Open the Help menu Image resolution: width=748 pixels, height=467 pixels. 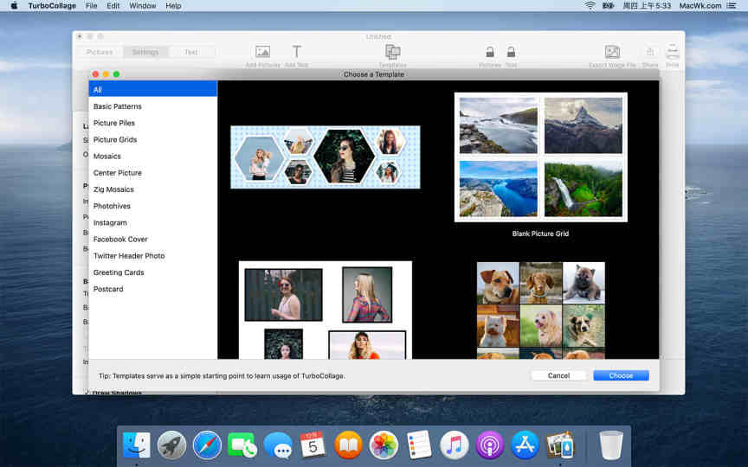pyautogui.click(x=173, y=6)
